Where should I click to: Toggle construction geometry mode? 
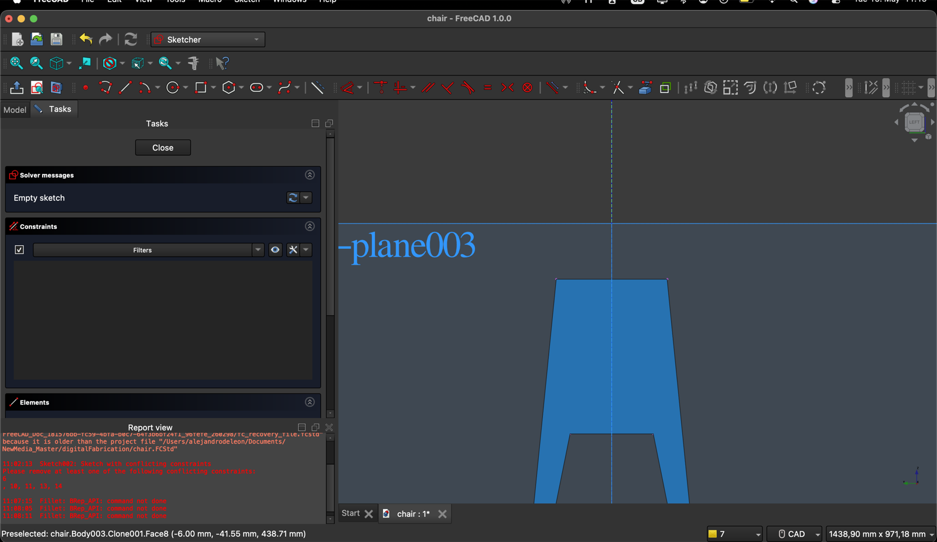[317, 88]
